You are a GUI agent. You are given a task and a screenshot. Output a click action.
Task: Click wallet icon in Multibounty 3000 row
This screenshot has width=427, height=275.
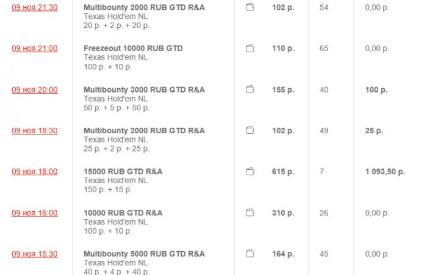[x=249, y=89]
